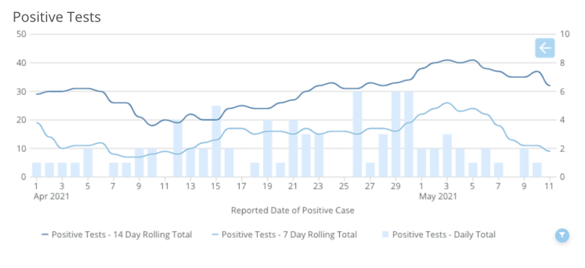Click the May 9 daily total bar
This screenshot has height=268, width=585.
point(524,163)
